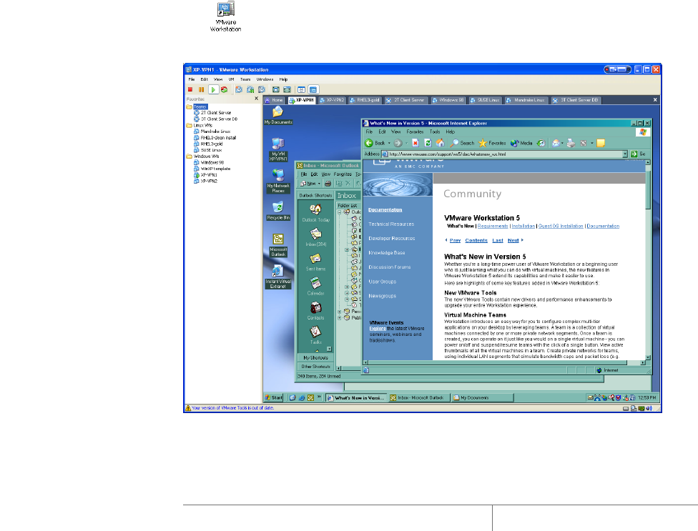Switch to the Mandrake Linux tab
The image size is (698, 531).
pyautogui.click(x=526, y=101)
